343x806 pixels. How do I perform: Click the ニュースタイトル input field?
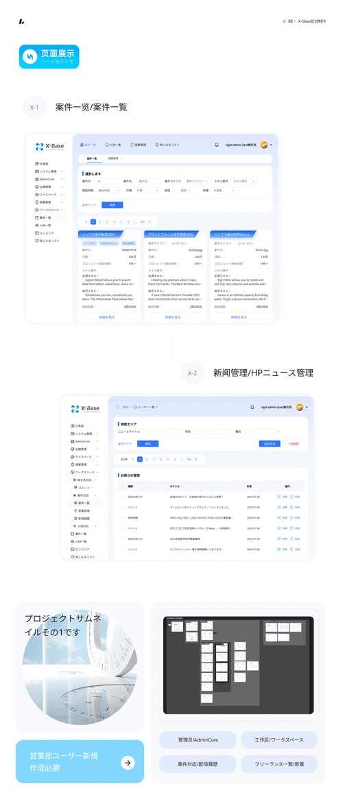tap(161, 431)
